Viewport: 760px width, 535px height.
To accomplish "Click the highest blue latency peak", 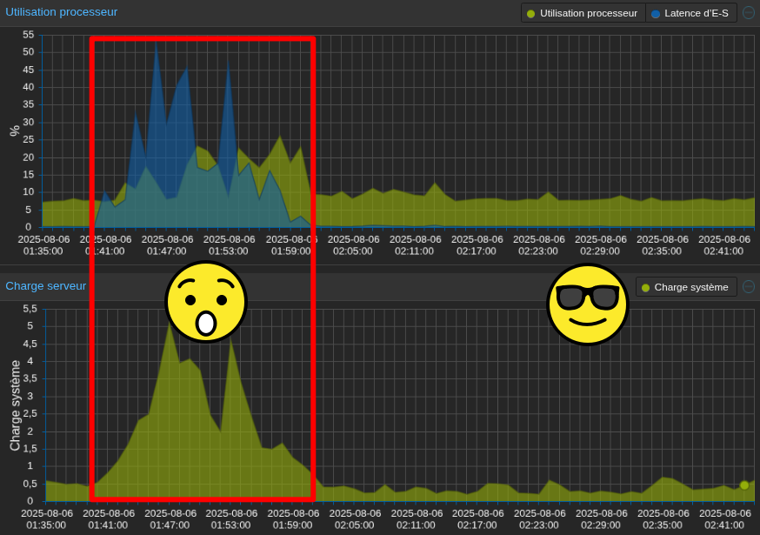I will pos(157,43).
